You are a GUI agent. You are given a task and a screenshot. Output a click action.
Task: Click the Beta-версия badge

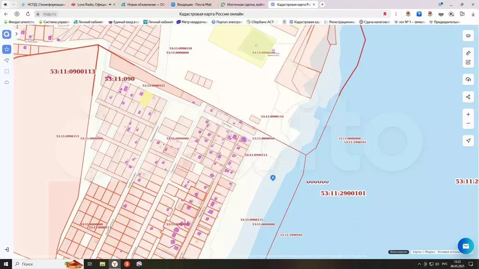pos(399,252)
